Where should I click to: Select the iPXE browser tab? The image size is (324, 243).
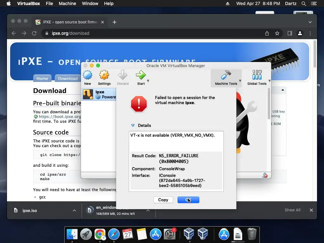(x=69, y=22)
